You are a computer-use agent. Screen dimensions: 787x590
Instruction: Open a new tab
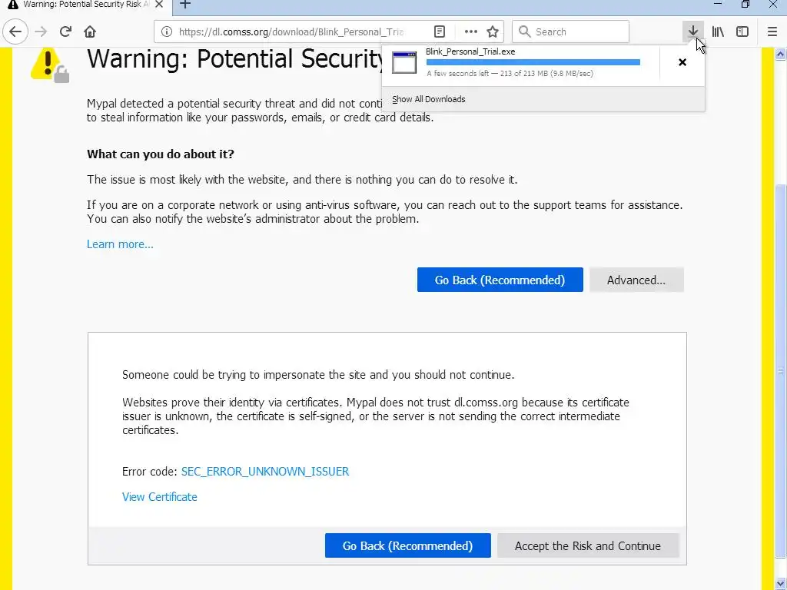[185, 5]
